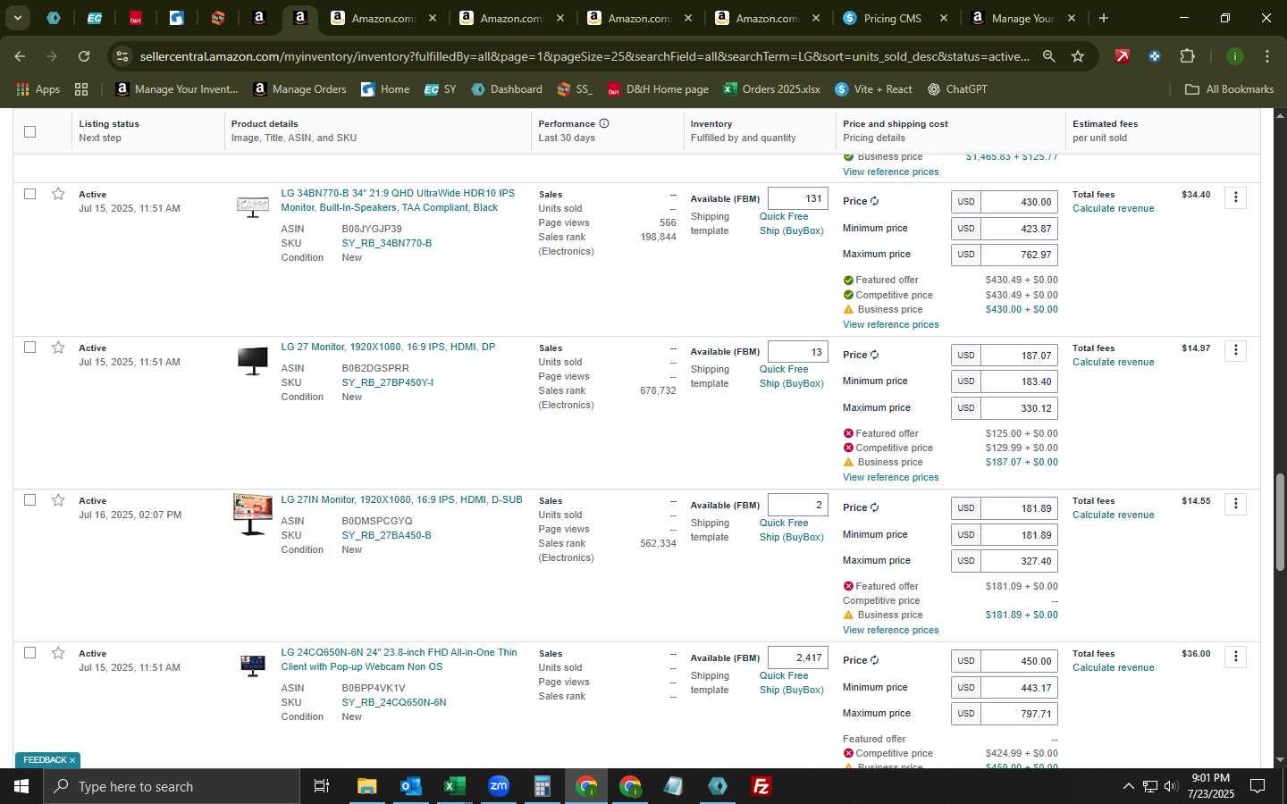The height and width of the screenshot is (804, 1287).
Task: Open volume control in system tray
Action: pos(1171,786)
